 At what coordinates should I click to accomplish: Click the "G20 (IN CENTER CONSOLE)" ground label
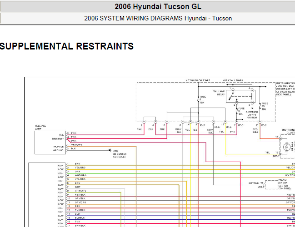120,154
